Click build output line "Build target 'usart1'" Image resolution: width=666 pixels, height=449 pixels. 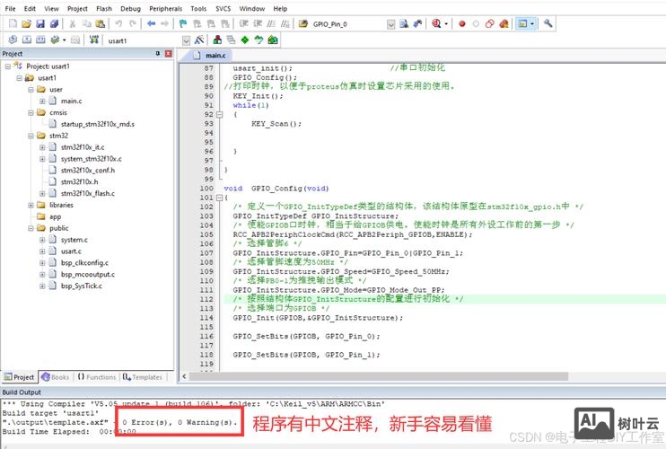pos(50,413)
